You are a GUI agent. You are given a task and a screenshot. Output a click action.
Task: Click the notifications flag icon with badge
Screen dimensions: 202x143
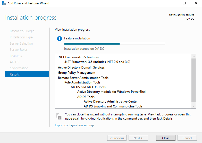tap(59, 116)
